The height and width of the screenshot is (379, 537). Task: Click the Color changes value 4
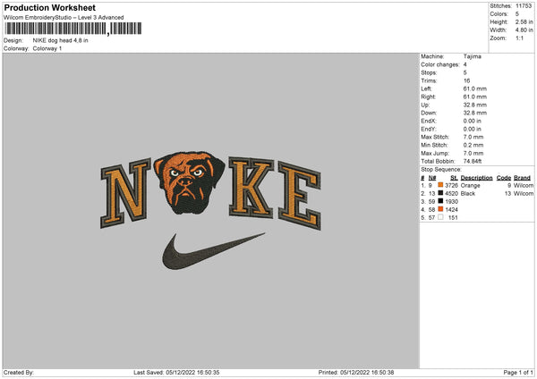[465, 64]
